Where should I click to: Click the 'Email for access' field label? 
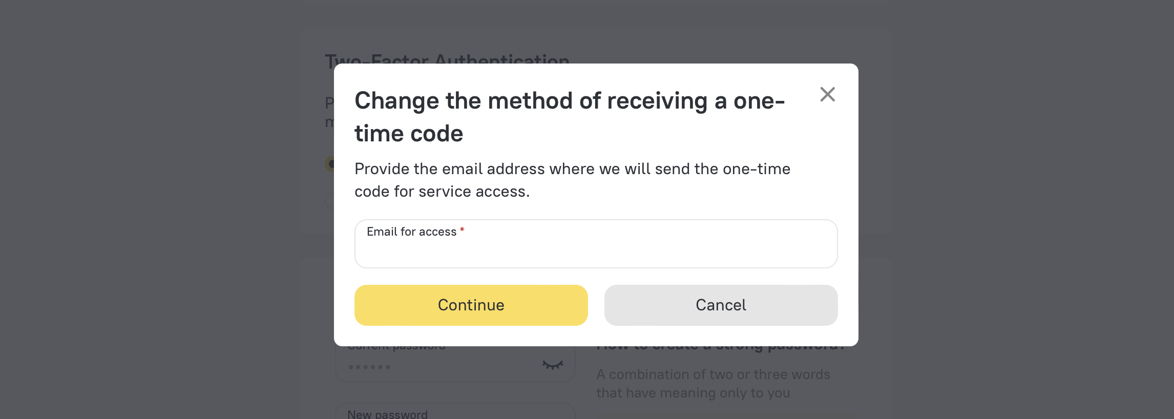411,232
